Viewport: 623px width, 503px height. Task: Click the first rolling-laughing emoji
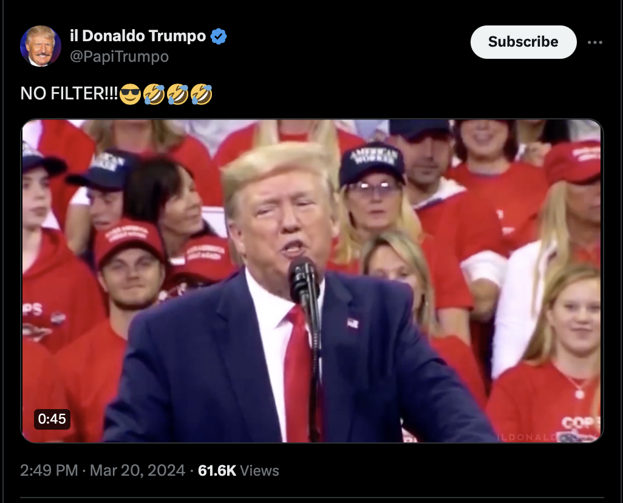(154, 95)
